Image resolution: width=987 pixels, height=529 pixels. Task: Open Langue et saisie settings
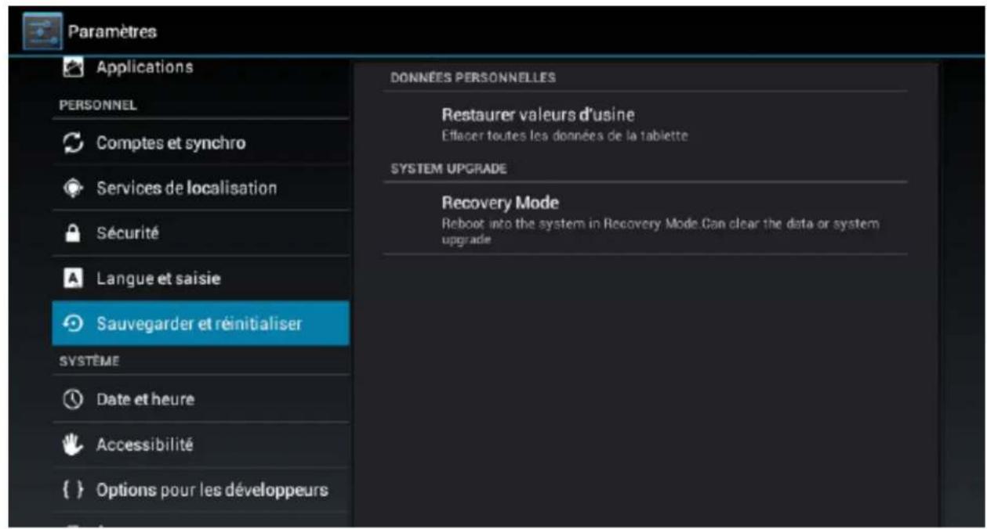click(x=201, y=279)
